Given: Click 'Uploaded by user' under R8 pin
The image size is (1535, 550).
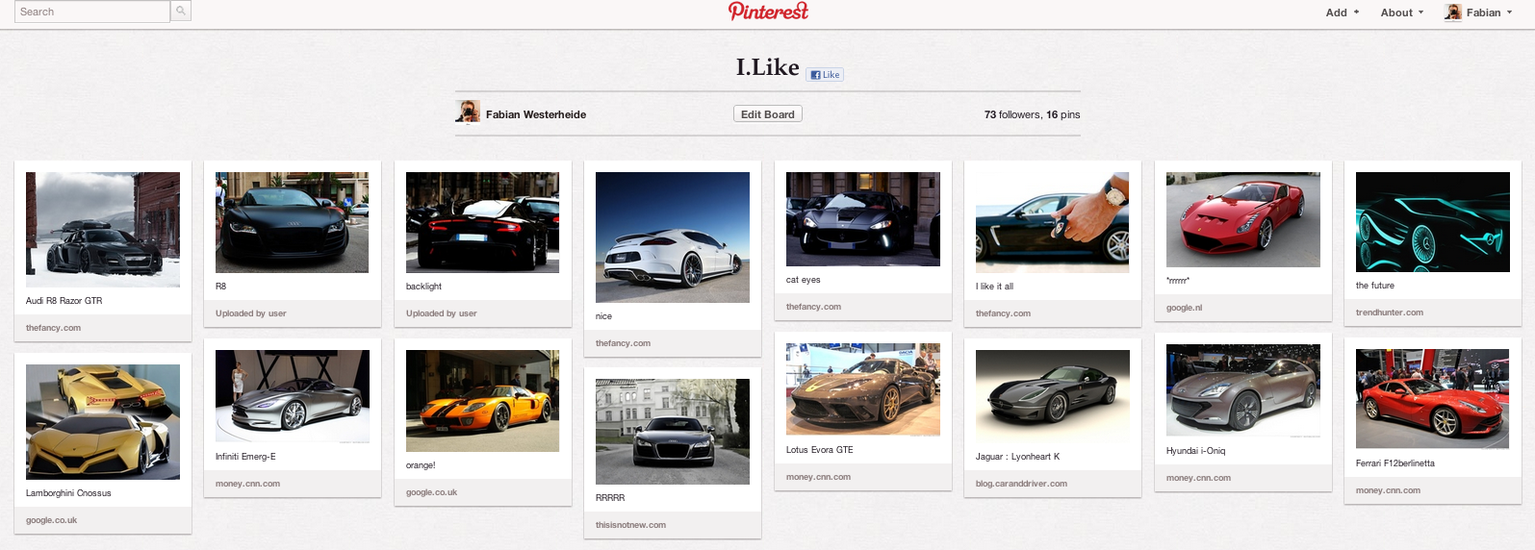Looking at the screenshot, I should coord(251,313).
